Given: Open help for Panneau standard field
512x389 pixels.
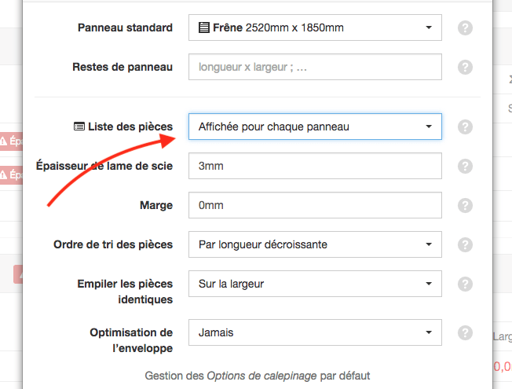Looking at the screenshot, I should [x=465, y=28].
